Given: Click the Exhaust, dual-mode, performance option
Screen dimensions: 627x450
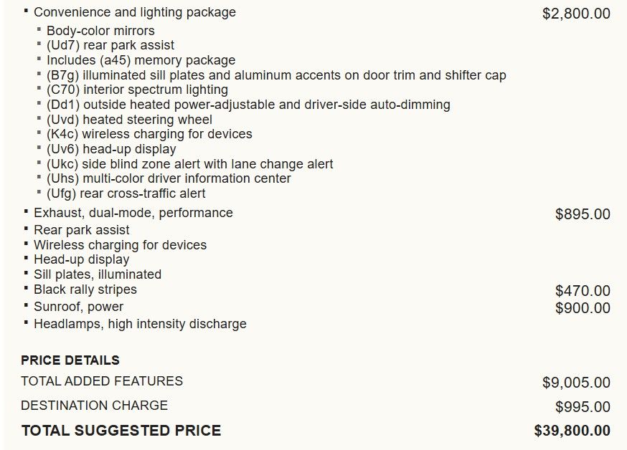Looking at the screenshot, I should (x=133, y=213).
